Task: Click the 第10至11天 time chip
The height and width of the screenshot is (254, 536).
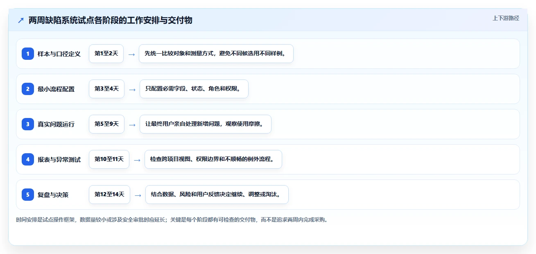Action: [109, 159]
